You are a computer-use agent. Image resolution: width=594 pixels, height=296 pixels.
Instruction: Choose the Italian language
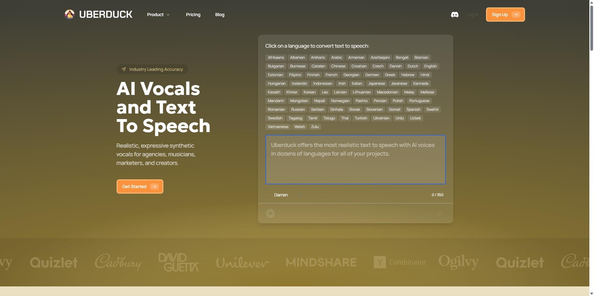357,84
